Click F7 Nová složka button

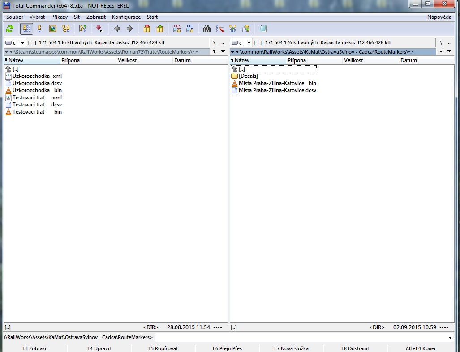tap(291, 348)
